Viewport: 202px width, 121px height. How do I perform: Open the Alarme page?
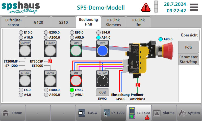point(164,113)
